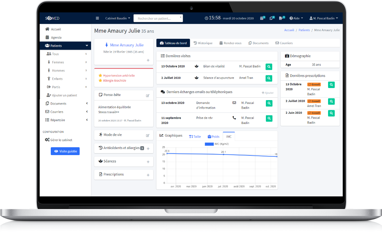Click the Pense-bête edit pencil icon
This screenshot has width=382, height=232.
click(148, 95)
